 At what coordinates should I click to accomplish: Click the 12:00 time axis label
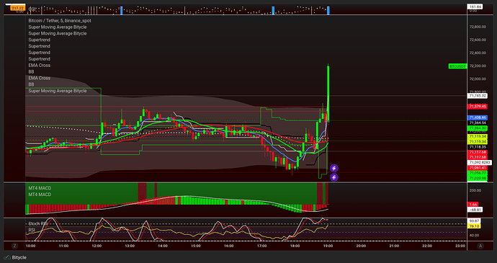(97, 246)
